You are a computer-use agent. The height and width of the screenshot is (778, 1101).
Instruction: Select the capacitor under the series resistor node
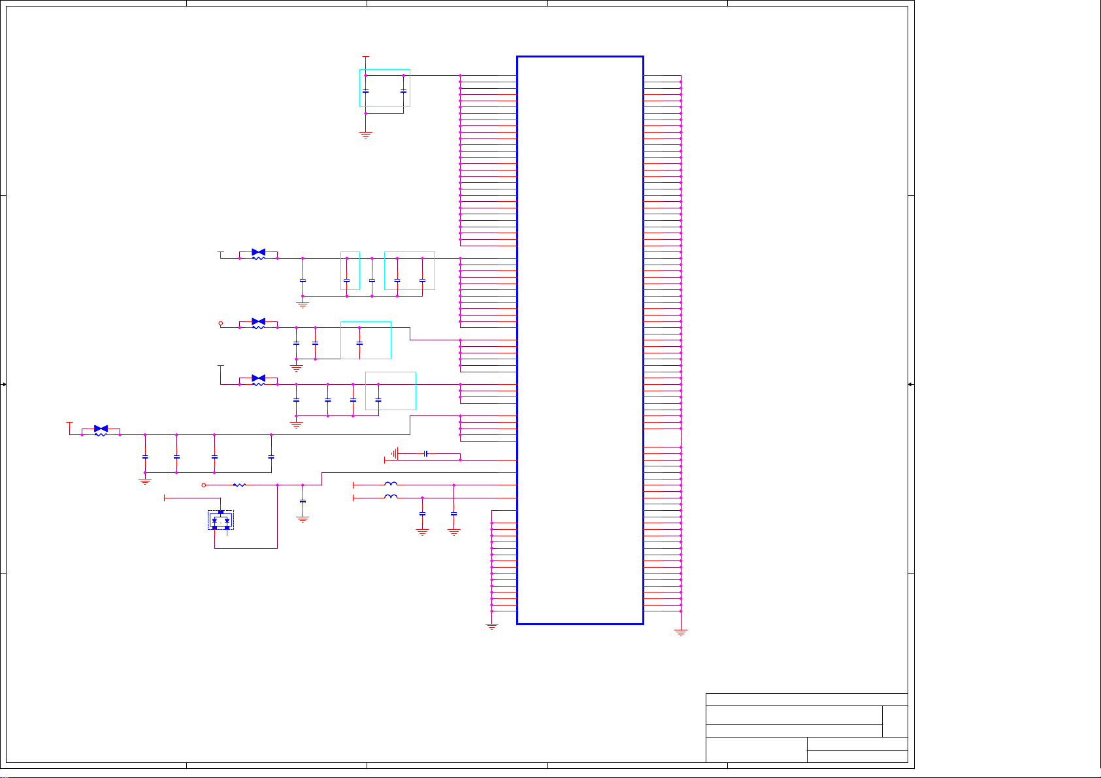(x=303, y=501)
